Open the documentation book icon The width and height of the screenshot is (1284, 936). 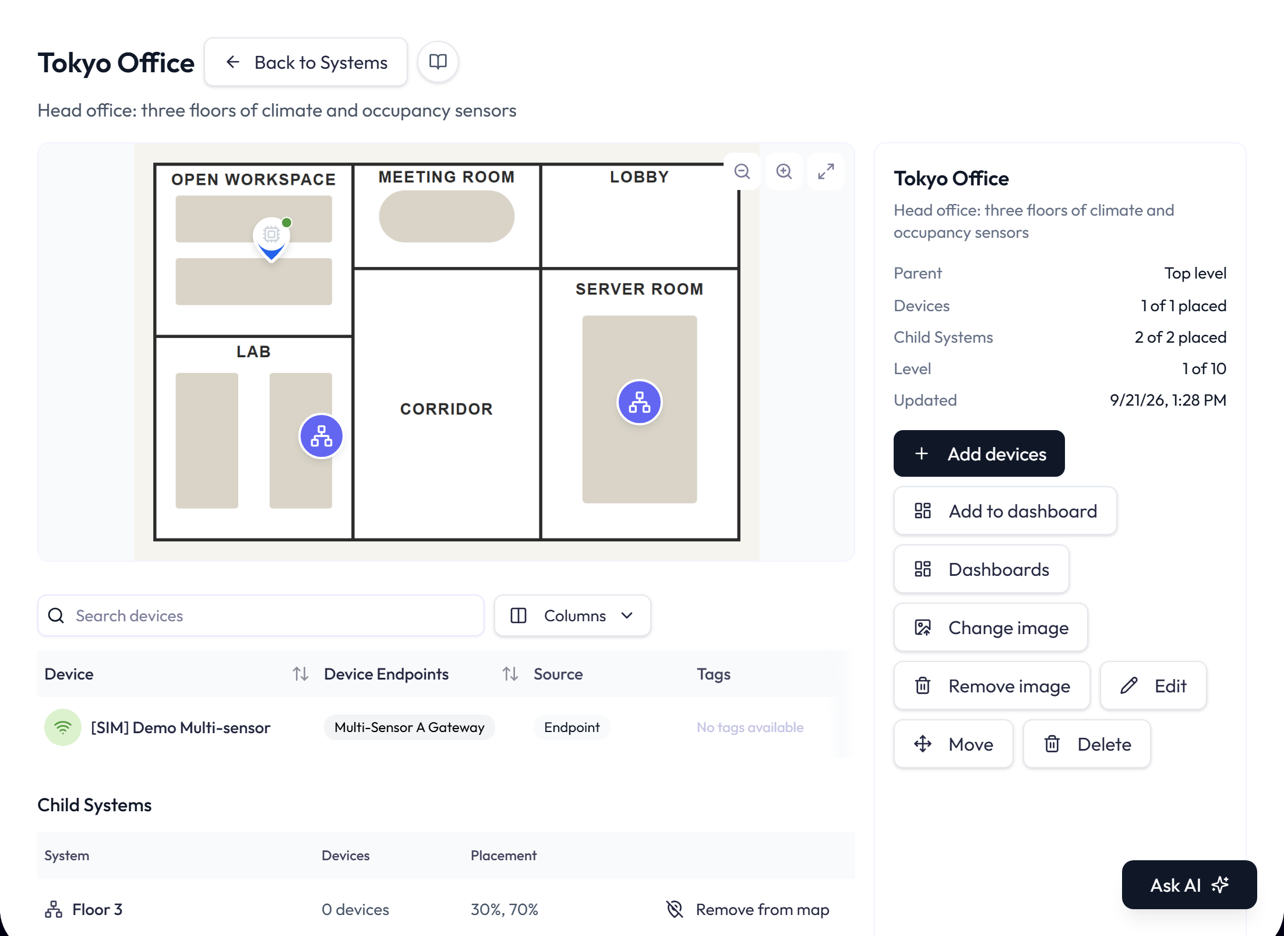[438, 62]
